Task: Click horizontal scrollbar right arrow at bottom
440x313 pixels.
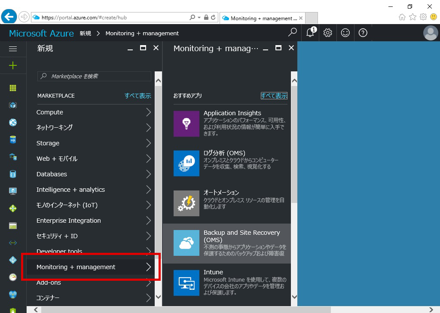Action: (x=431, y=310)
